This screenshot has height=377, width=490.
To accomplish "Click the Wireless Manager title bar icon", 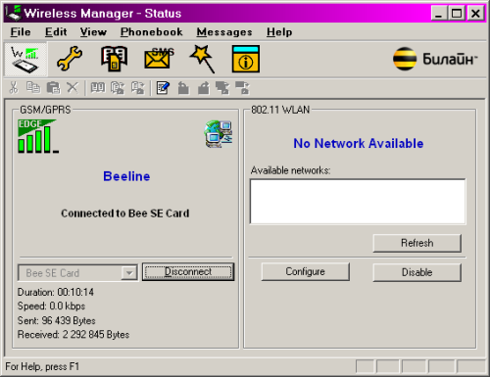I will click(x=14, y=13).
